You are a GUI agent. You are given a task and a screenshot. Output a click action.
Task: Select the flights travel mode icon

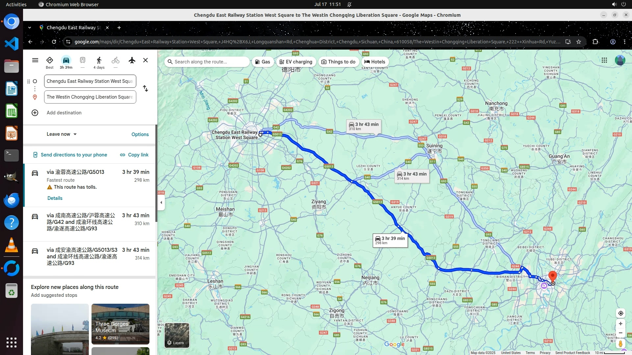132,60
